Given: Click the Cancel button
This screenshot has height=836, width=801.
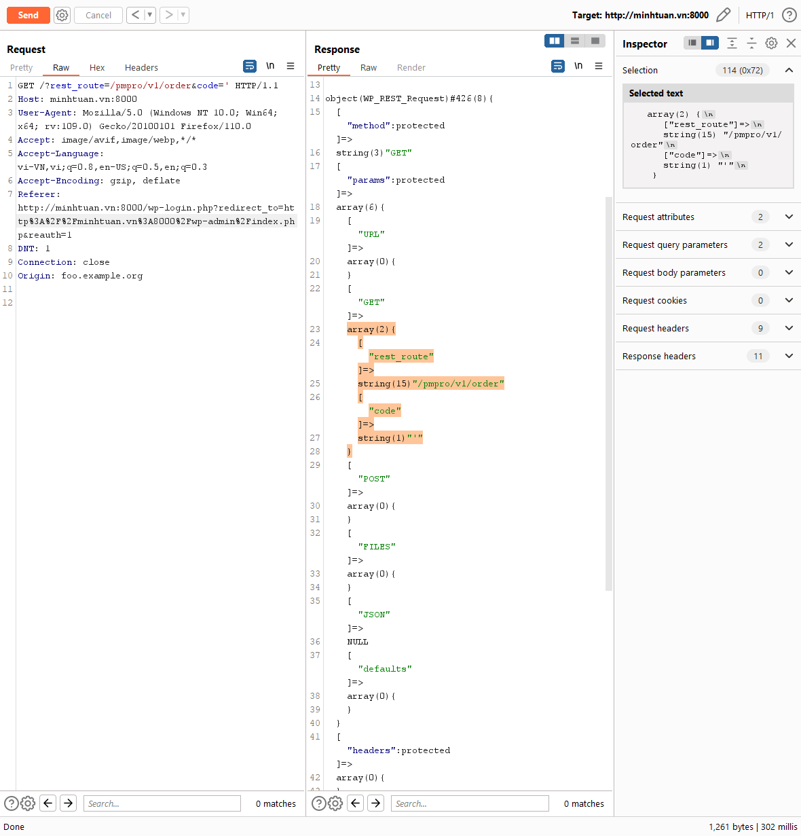Looking at the screenshot, I should [98, 15].
